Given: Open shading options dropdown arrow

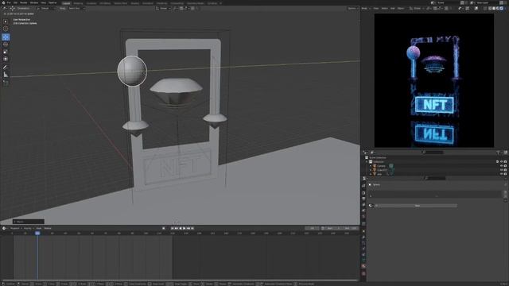Looking at the screenshot, I should pyautogui.click(x=506, y=8).
